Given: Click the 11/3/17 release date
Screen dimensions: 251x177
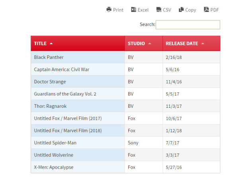Looking at the screenshot, I should (174, 106).
